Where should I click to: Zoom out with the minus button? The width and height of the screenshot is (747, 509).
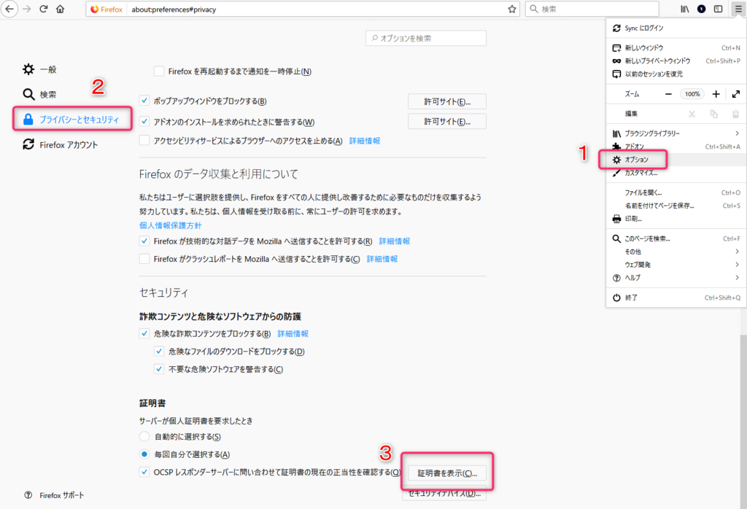coord(668,94)
